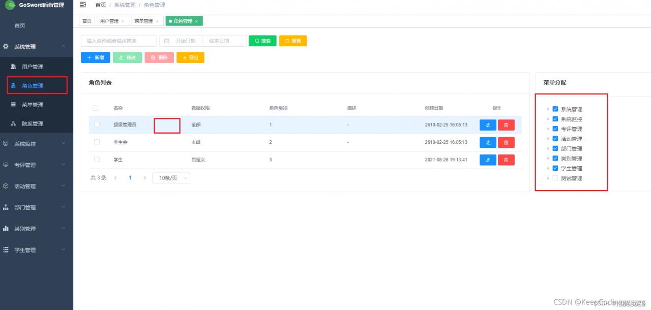Click the blue 新增 button

point(95,57)
